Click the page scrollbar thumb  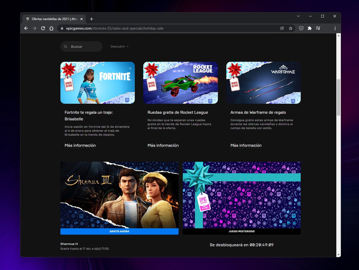[338, 97]
